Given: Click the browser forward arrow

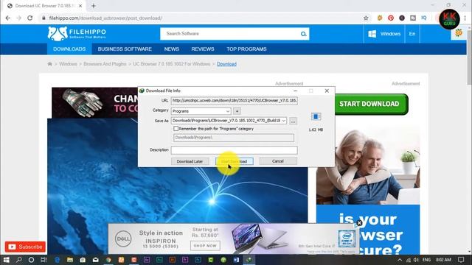Looking at the screenshot, I should tap(18, 18).
